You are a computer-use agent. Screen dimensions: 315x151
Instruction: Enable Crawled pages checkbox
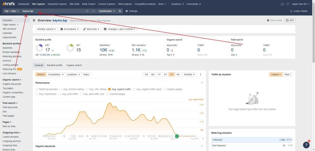pos(107,94)
